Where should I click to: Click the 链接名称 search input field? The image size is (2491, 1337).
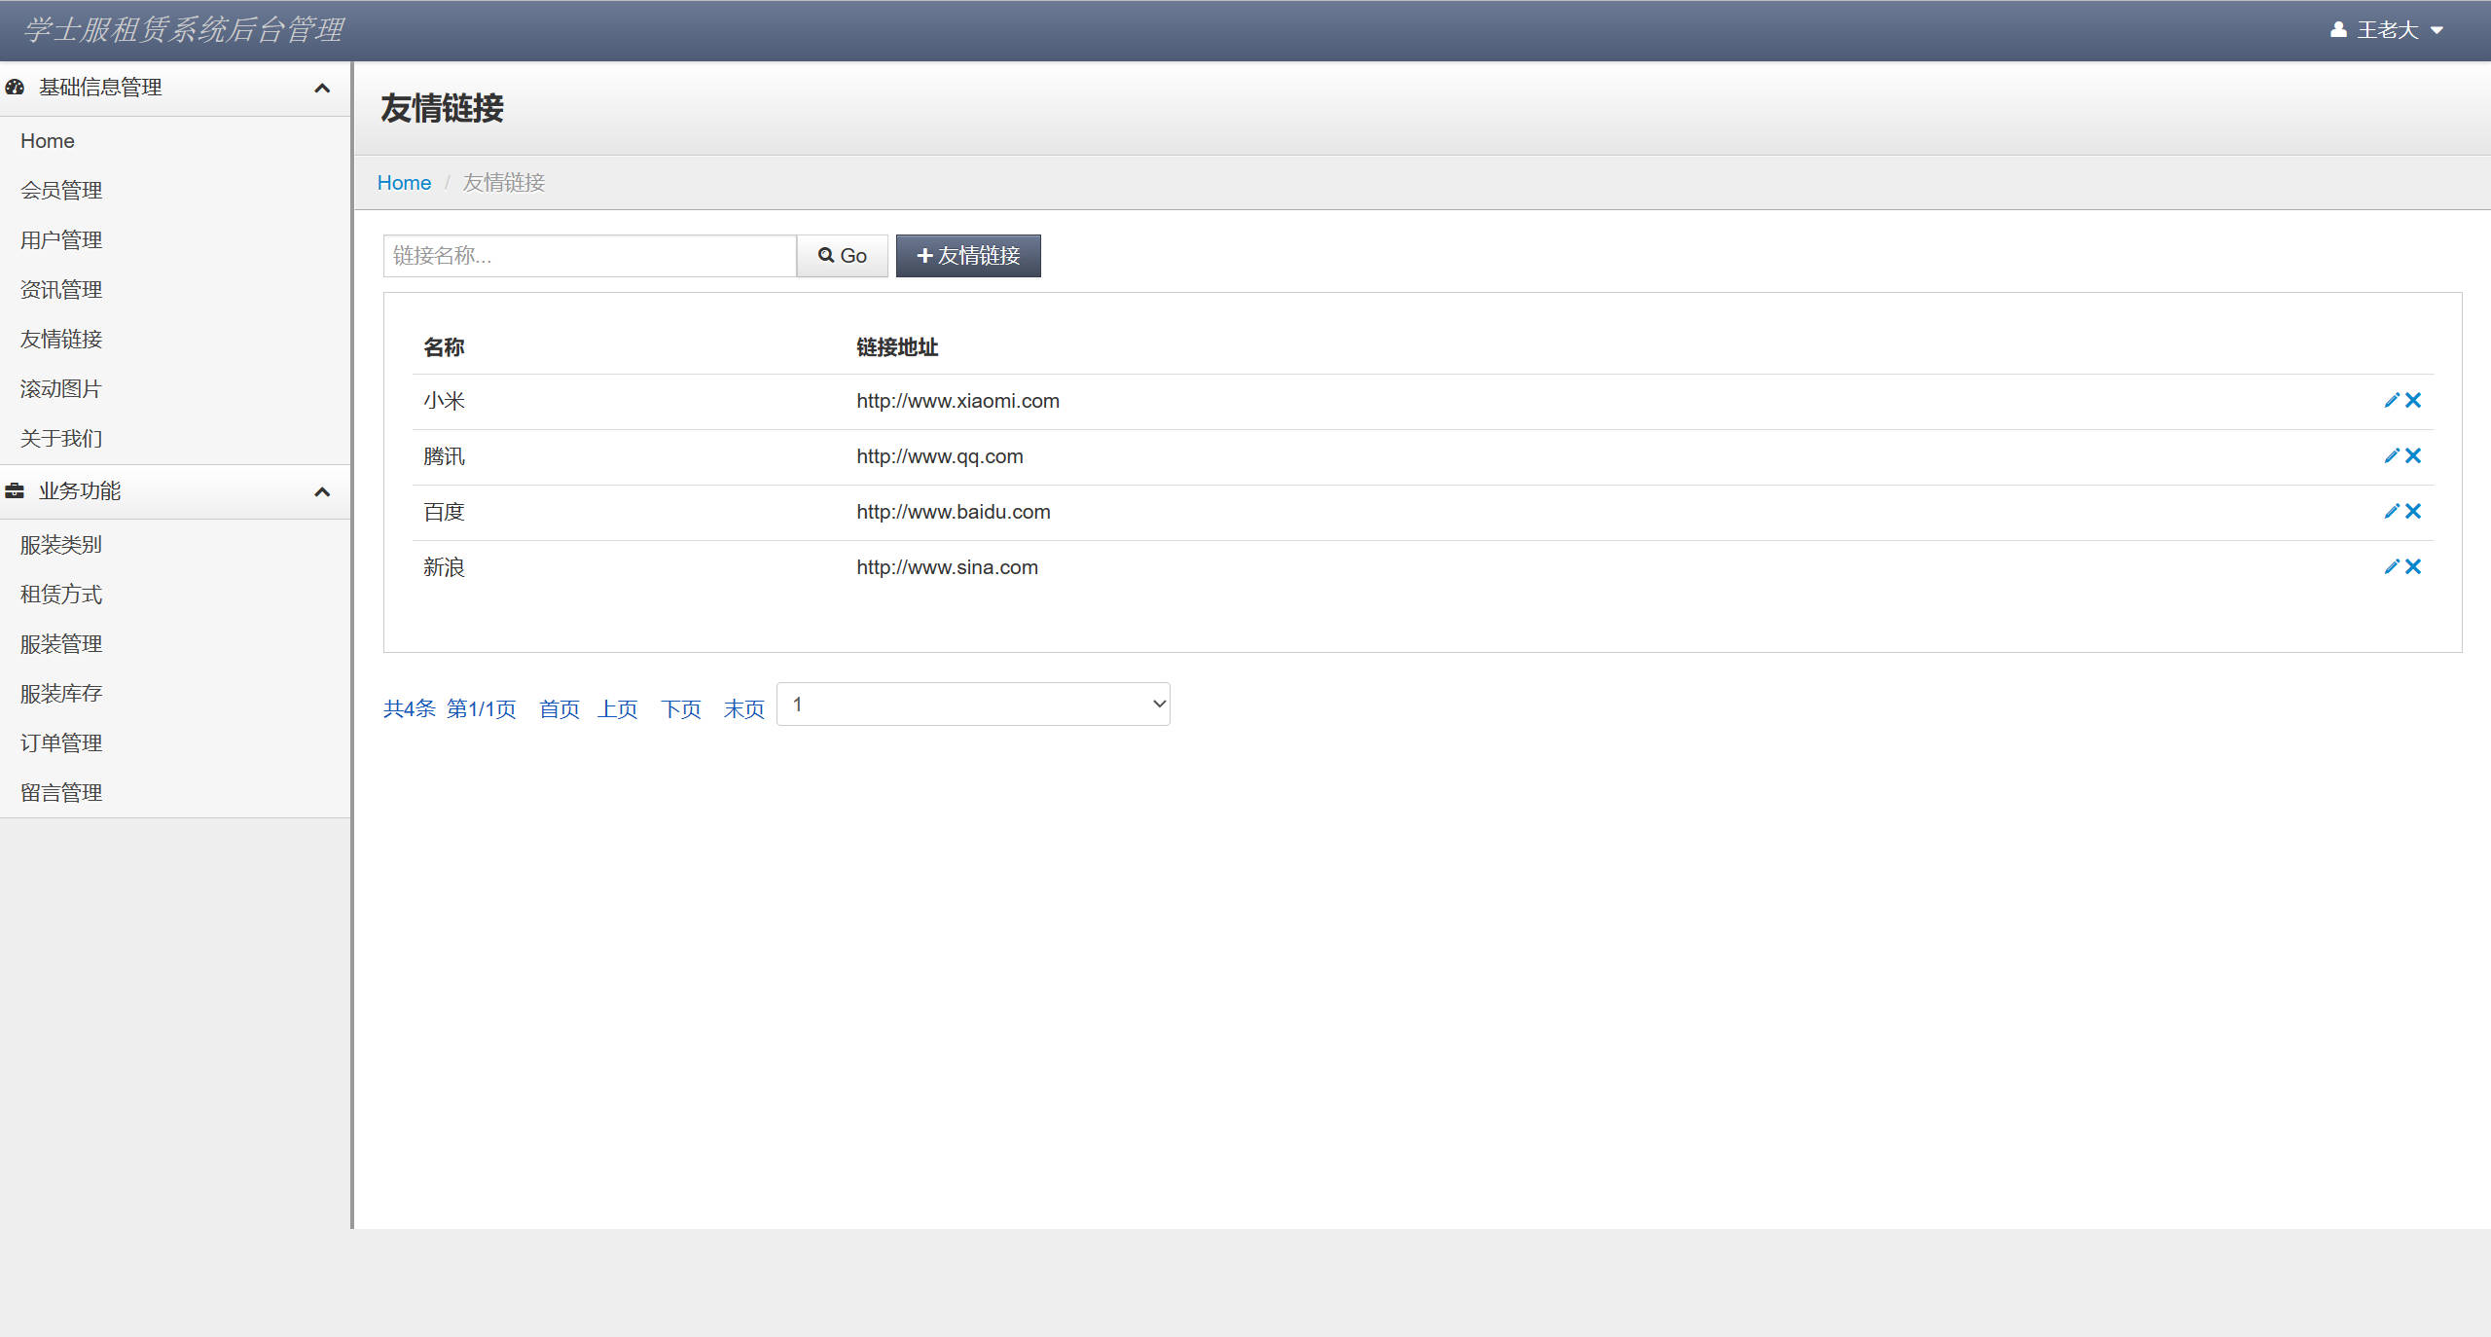click(590, 256)
